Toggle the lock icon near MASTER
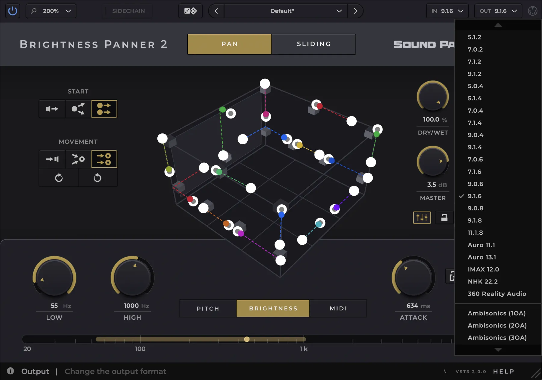 (444, 218)
